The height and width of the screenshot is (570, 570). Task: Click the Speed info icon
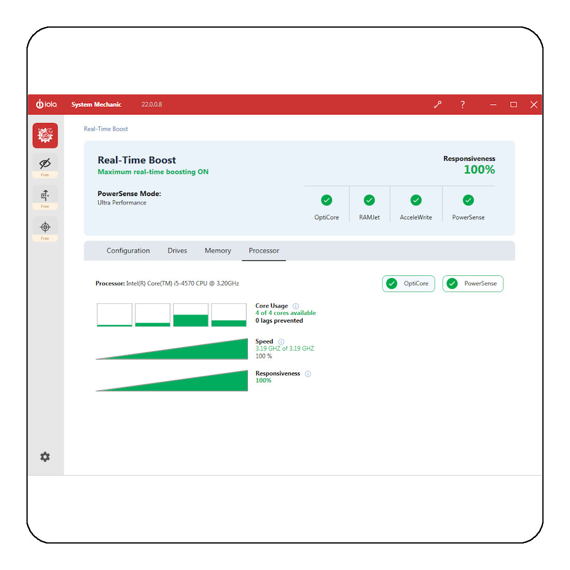(281, 342)
